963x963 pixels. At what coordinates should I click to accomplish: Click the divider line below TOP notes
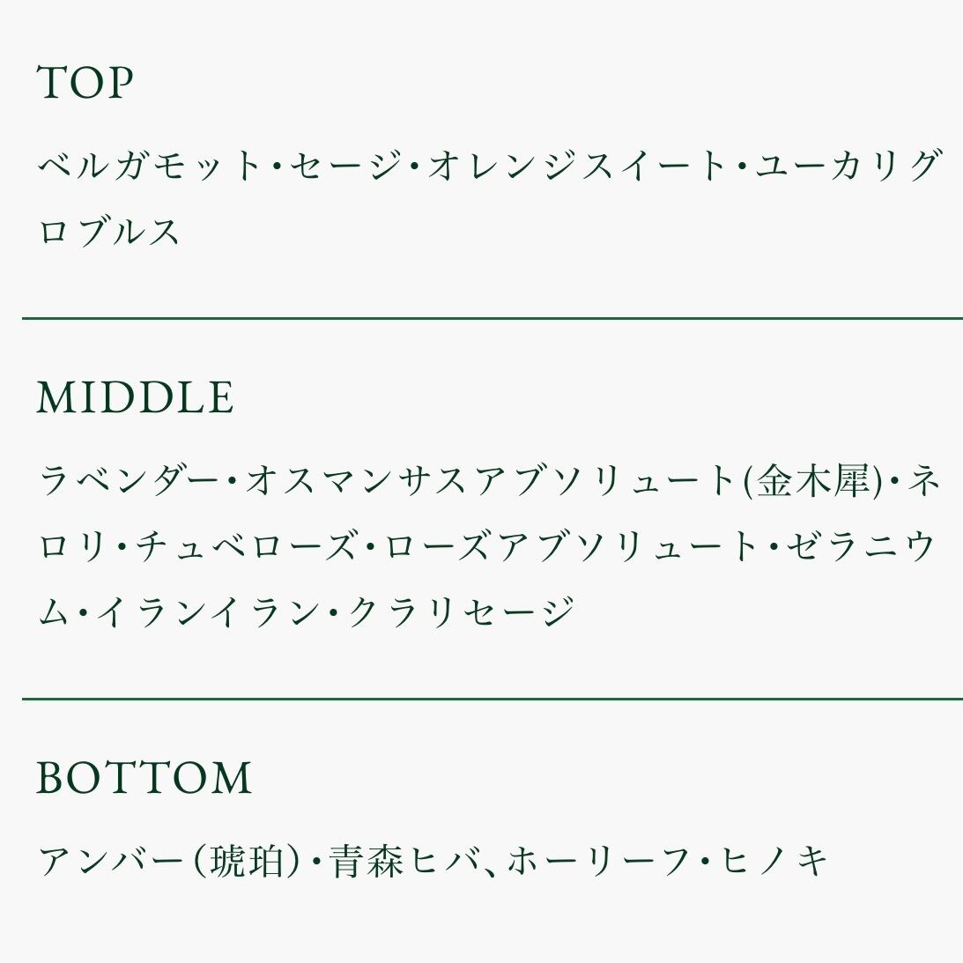pyautogui.click(x=492, y=317)
